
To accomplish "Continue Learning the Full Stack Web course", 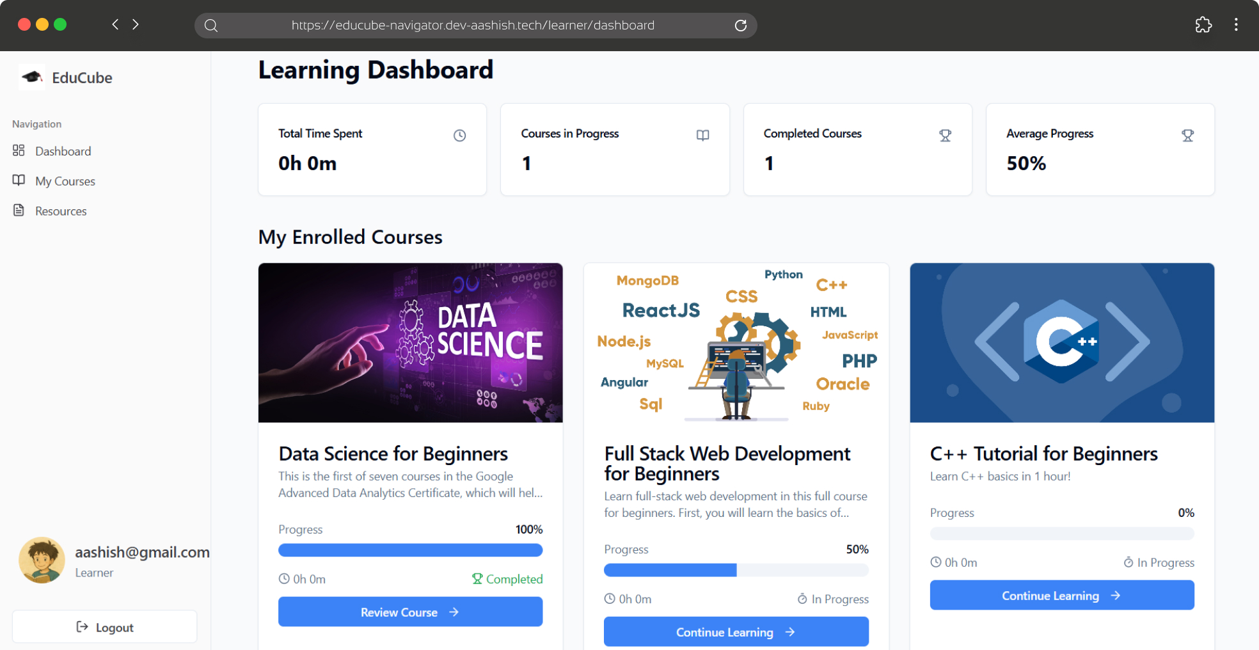I will click(736, 631).
